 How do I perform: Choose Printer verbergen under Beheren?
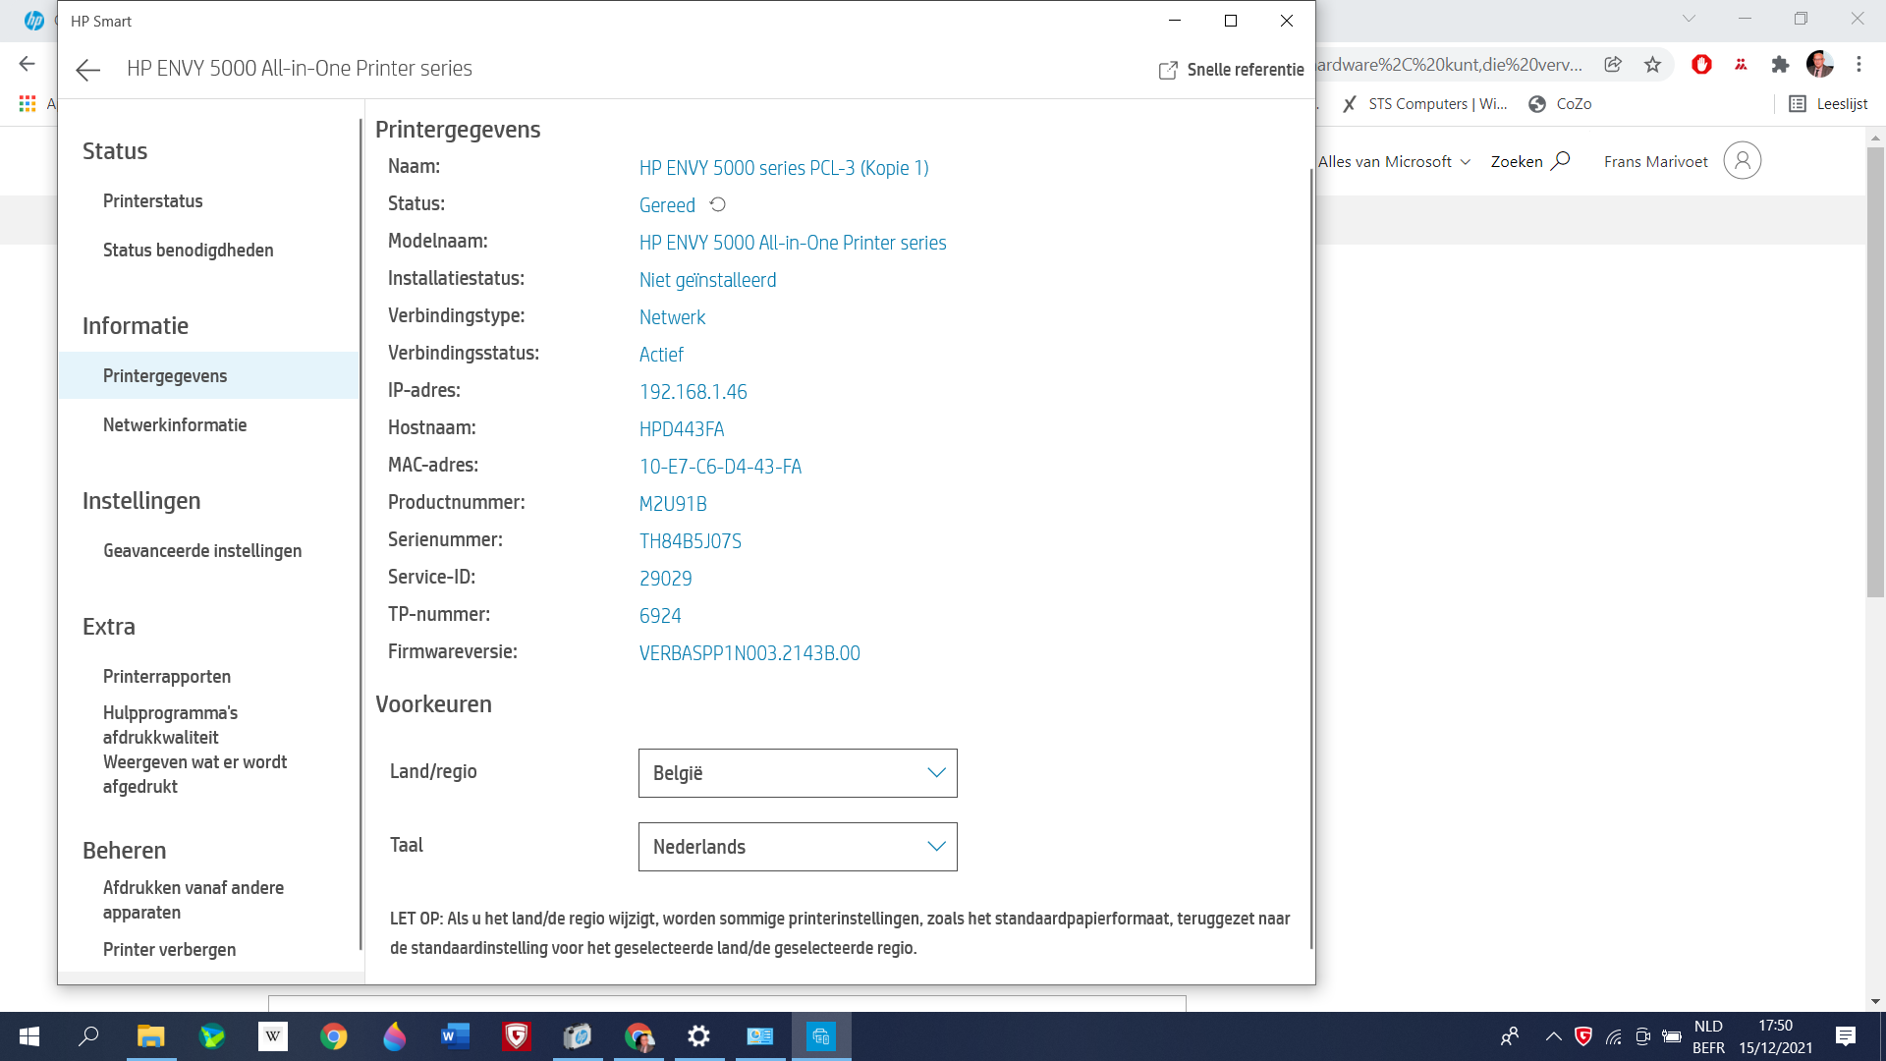coord(169,949)
